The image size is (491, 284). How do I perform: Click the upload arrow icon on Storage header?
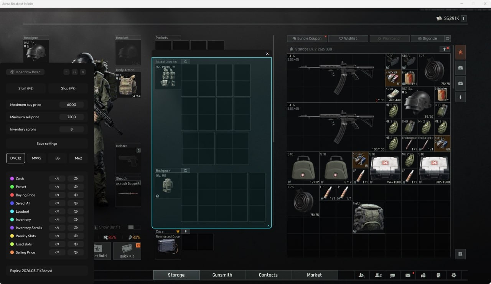[x=444, y=49]
